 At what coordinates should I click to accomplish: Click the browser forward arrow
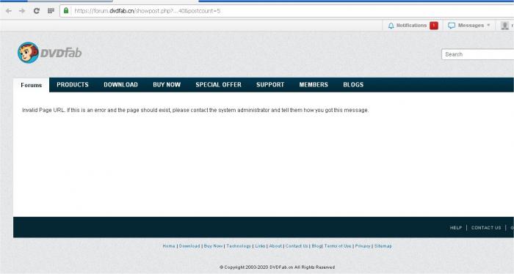[x=22, y=11]
